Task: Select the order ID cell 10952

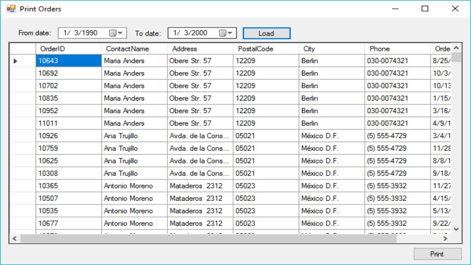Action: (68, 111)
